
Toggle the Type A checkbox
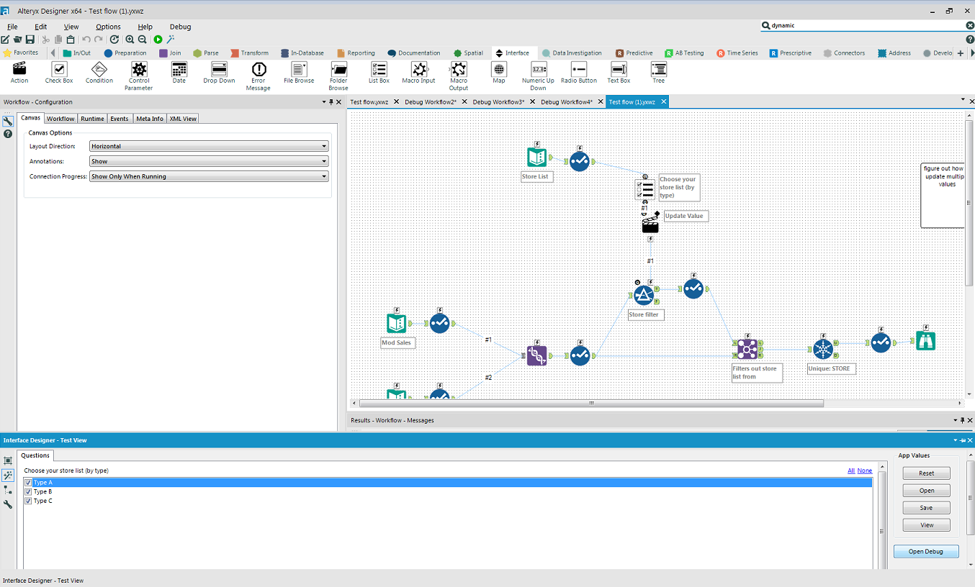click(x=29, y=483)
